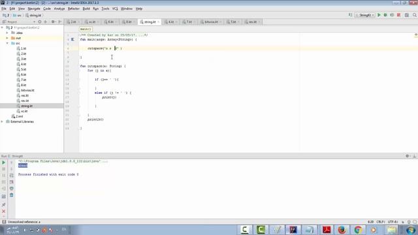Open the Build menu
Screen dimensions: 418x235
click(86, 8)
